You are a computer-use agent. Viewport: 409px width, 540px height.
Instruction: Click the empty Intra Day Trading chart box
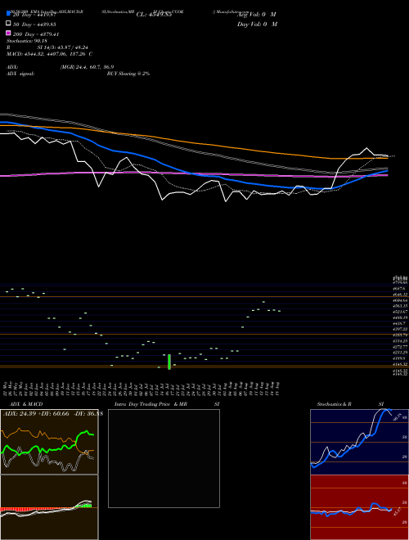click(x=164, y=458)
